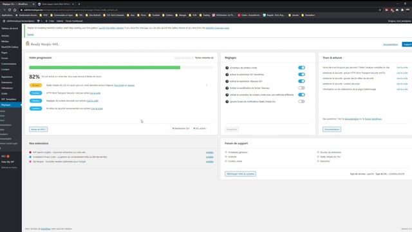The image size is (412, 232).
Task: Click Enregistrer button in Réglages card
Action: point(232,130)
